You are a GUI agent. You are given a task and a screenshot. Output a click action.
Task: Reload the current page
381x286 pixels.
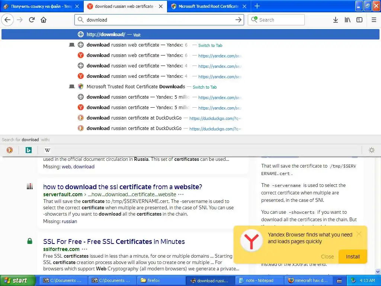pos(32,20)
